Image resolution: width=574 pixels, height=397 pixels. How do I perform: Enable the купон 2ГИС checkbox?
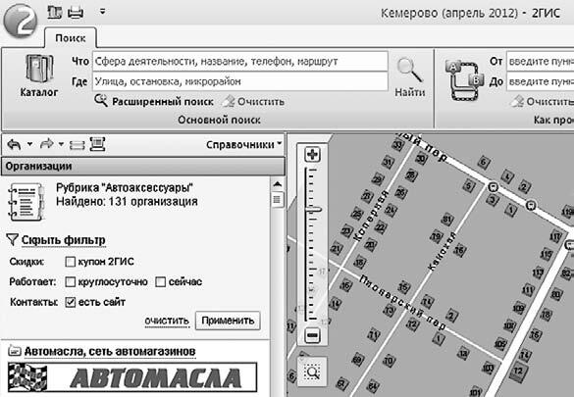click(x=70, y=262)
